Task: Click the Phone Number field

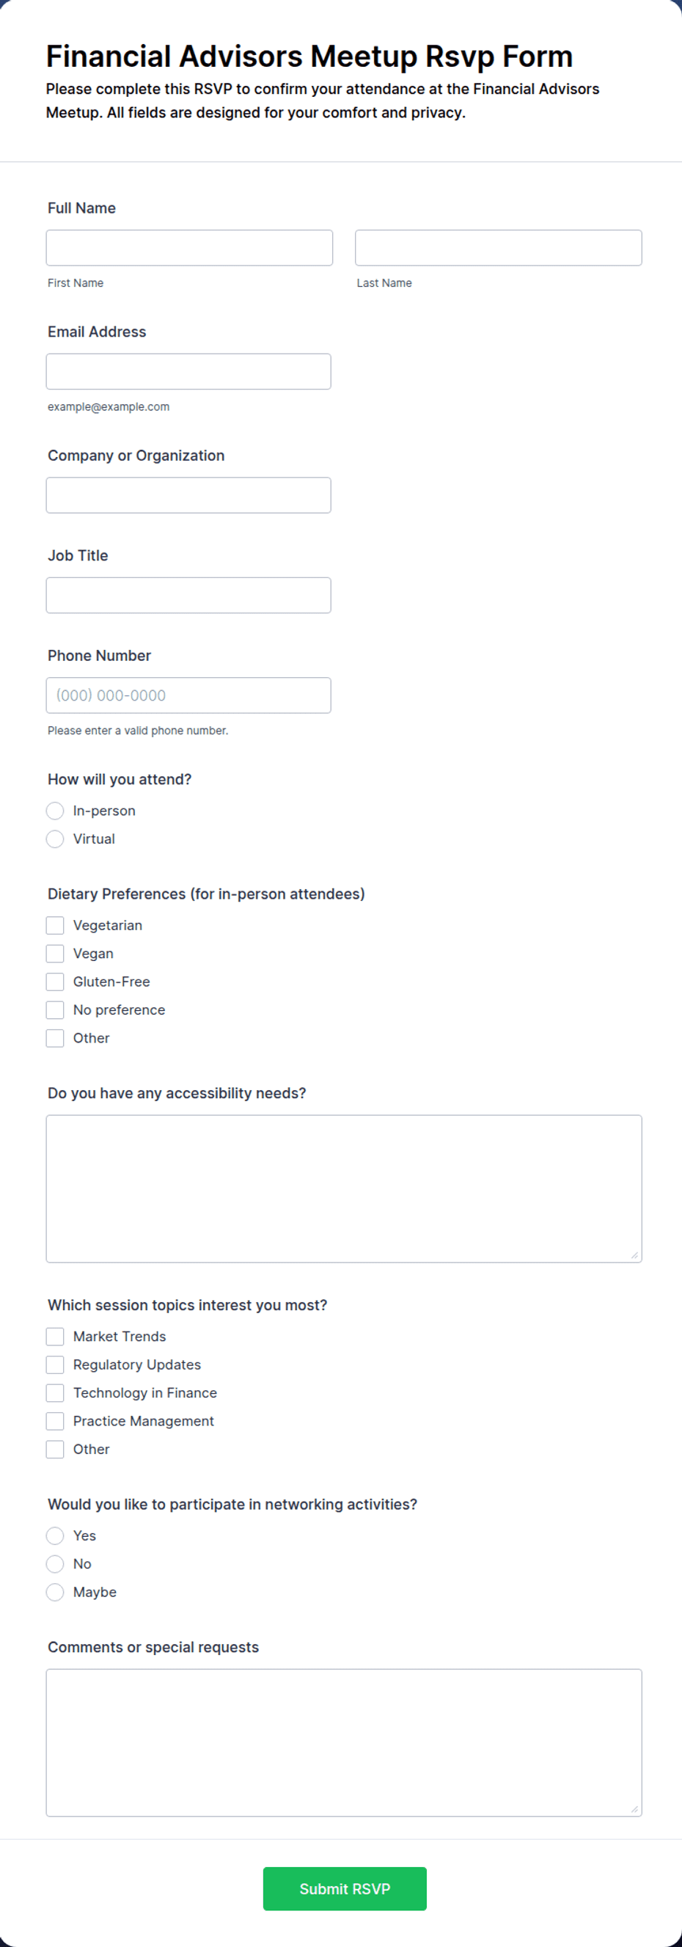Action: (x=188, y=695)
